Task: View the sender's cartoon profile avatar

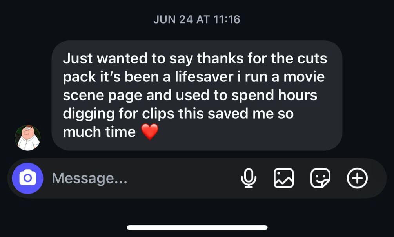Action: pos(28,138)
